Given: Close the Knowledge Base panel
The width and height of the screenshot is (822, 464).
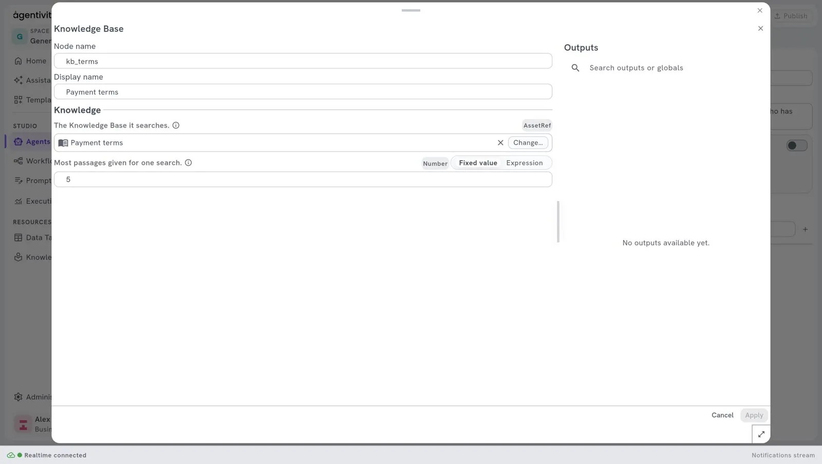Looking at the screenshot, I should pyautogui.click(x=760, y=28).
